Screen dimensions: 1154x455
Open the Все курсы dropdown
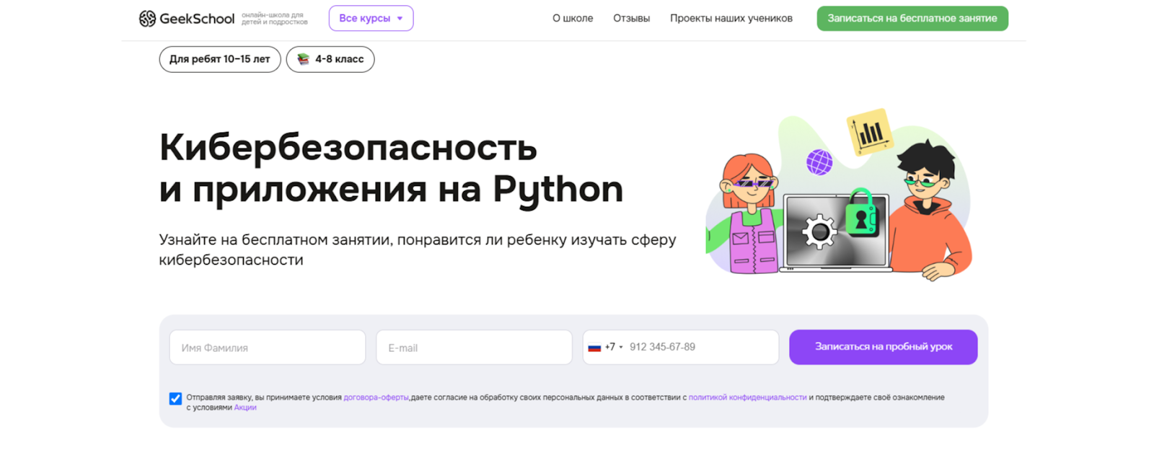pos(371,19)
